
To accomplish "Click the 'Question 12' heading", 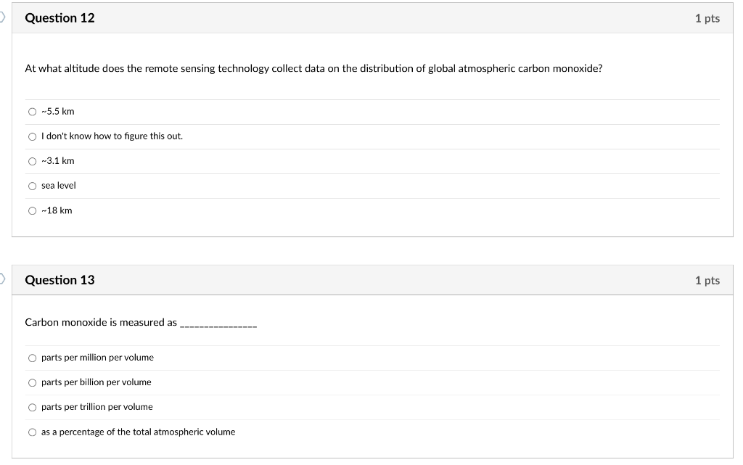I will coord(59,18).
